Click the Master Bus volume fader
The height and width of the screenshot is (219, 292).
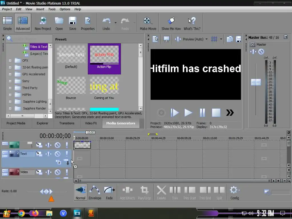click(x=256, y=82)
